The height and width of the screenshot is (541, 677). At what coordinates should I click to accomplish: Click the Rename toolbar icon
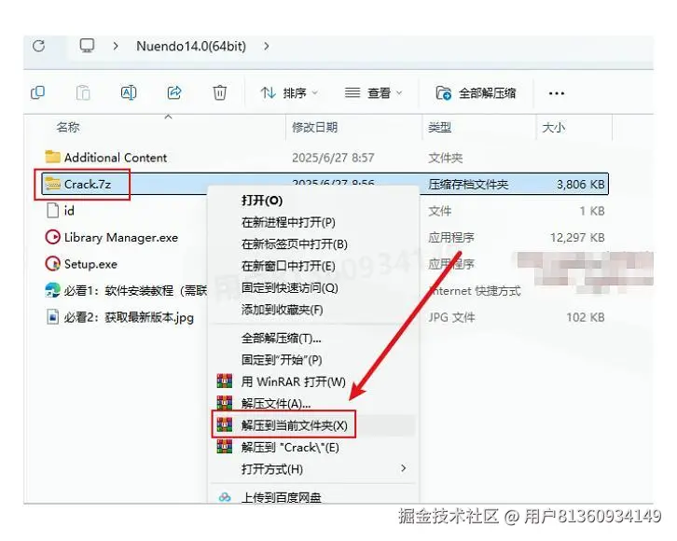point(129,92)
